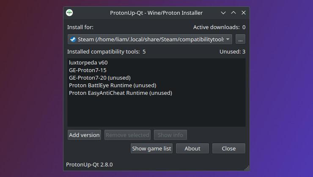Select GE-Proton7-15 entry
Image resolution: width=313 pixels, height=177 pixels.
88,70
